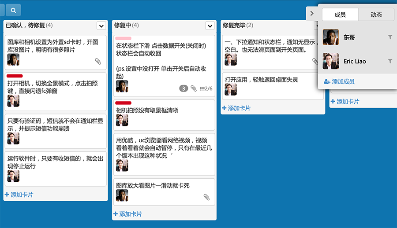Click avatar on 图库和相机设置 card
This screenshot has height=228, width=397.
(13, 60)
